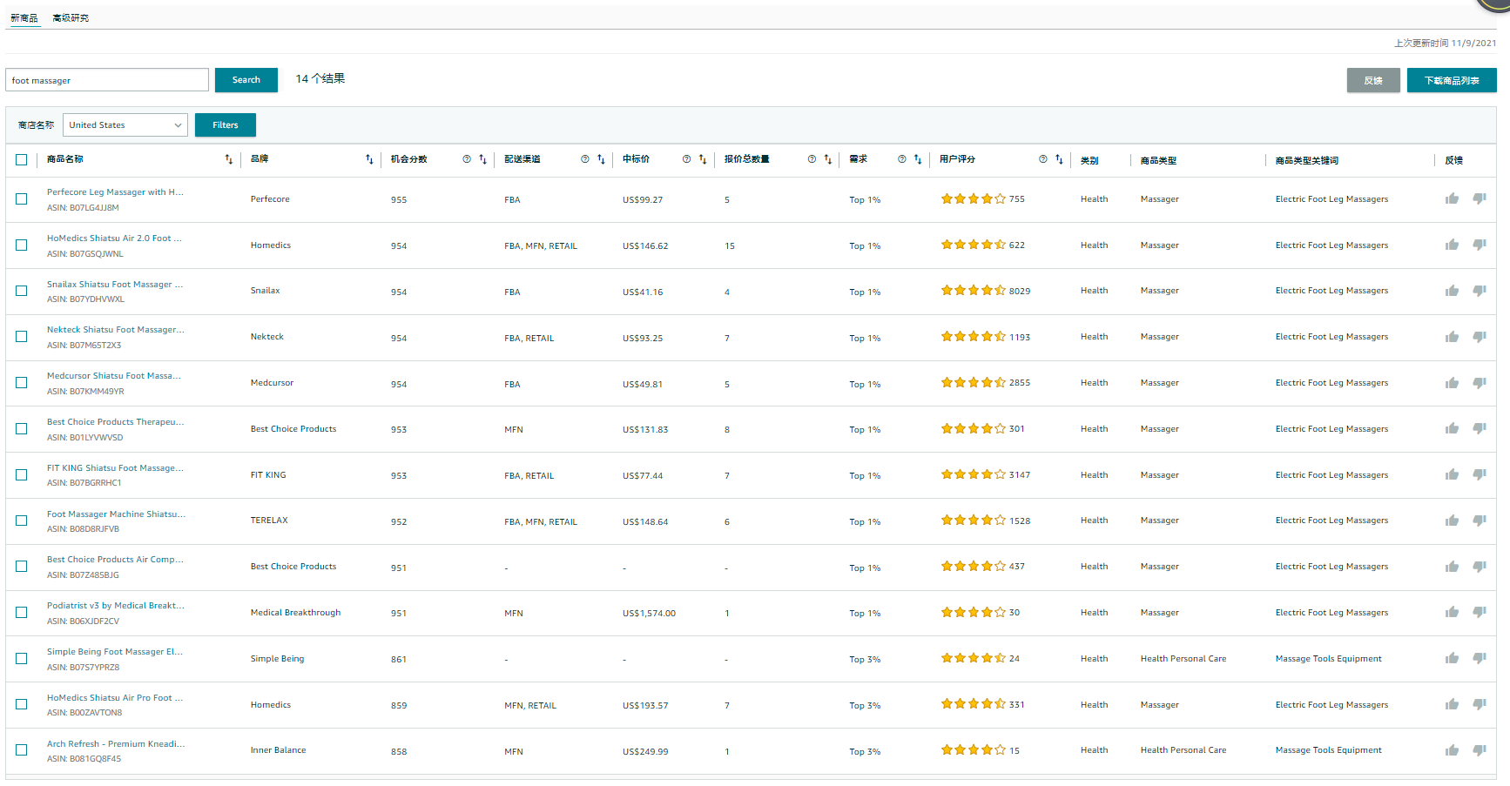Image resolution: width=1510 pixels, height=786 pixels.
Task: Click the Search button
Action: pos(246,80)
